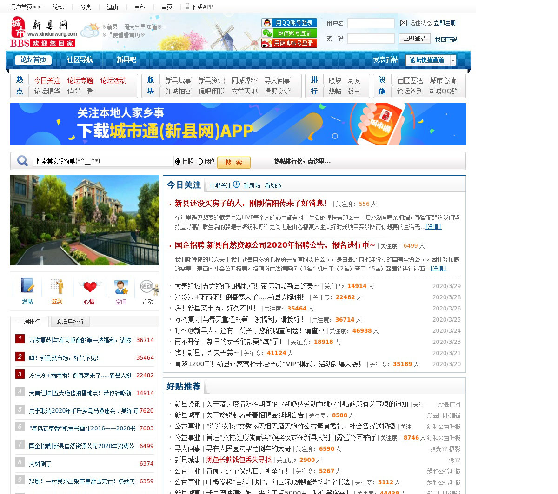Open the 新县吧 nav tab
558x494 pixels.
click(126, 60)
